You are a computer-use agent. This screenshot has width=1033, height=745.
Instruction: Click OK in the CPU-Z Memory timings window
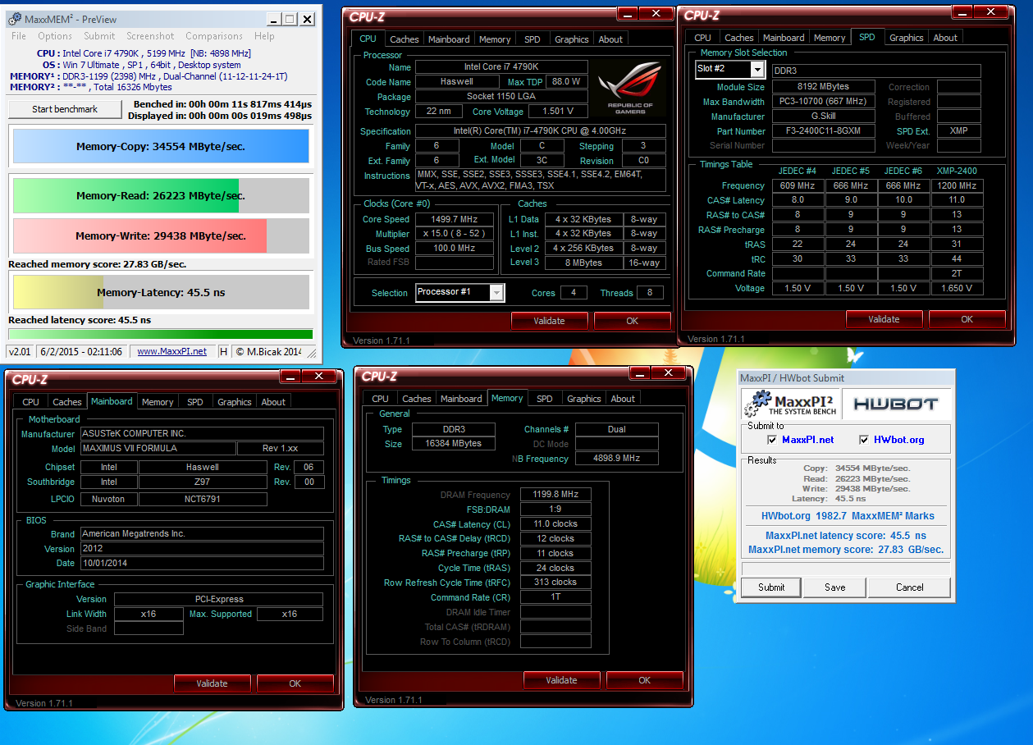pyautogui.click(x=644, y=680)
